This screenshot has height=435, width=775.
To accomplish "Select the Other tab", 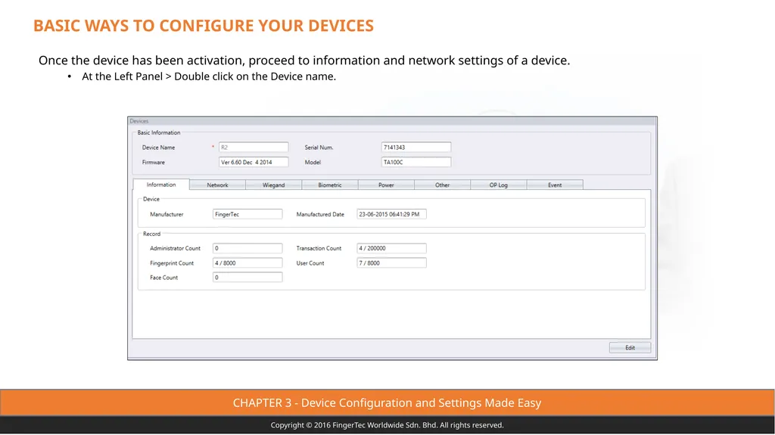I will pos(442,185).
